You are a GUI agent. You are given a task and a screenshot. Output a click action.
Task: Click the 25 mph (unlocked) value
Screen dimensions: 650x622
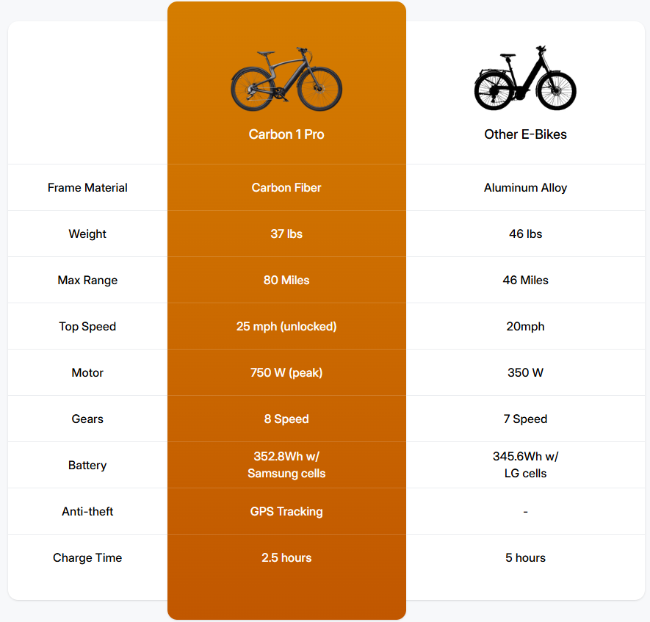(286, 327)
